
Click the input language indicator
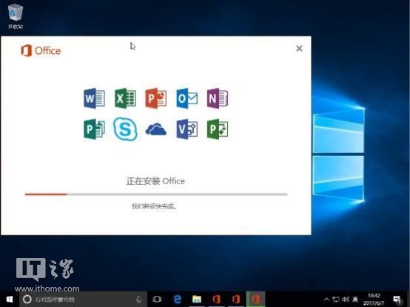click(x=355, y=299)
